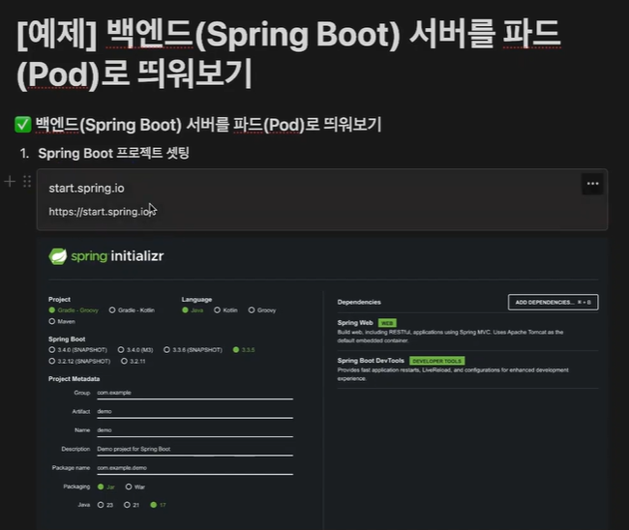
Task: Click the ADD DEPENDENCIES button
Action: [554, 303]
